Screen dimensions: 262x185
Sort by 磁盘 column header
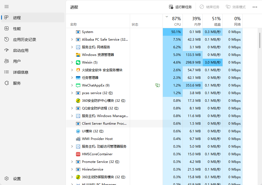tap(213, 21)
